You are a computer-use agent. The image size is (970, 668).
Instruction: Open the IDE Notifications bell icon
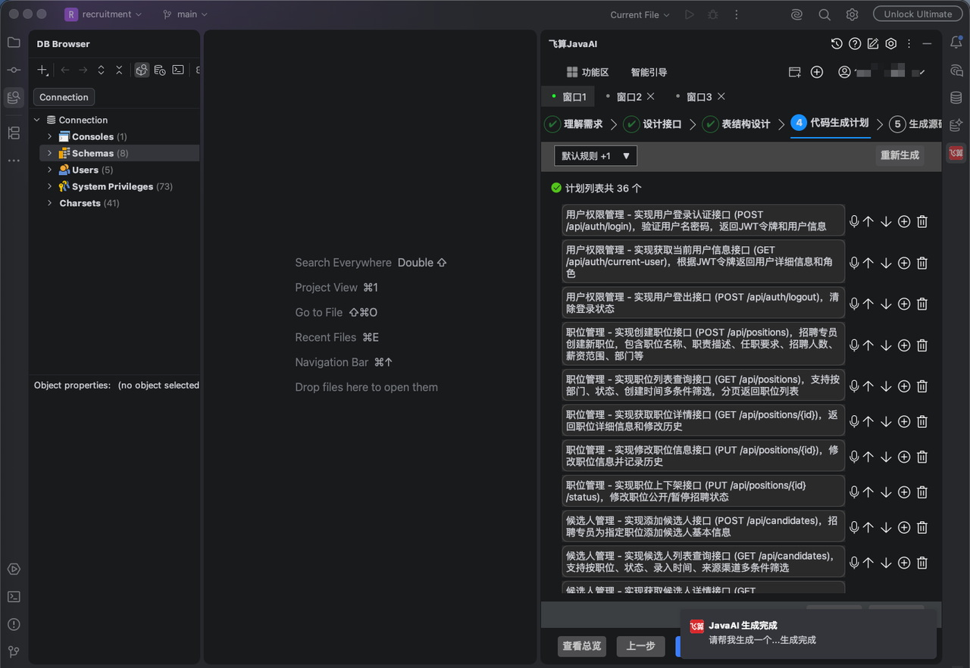[956, 42]
